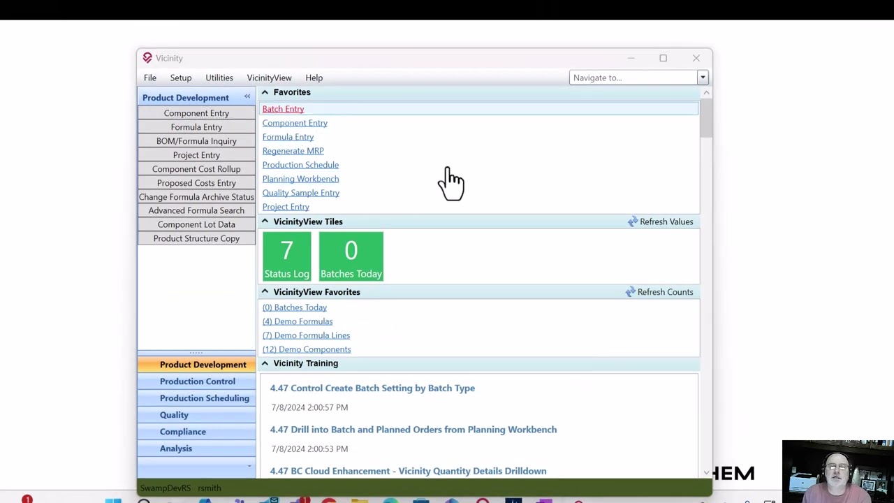Open the (12) Demo Components link
Screen dimensions: 894x503
[x=307, y=349]
